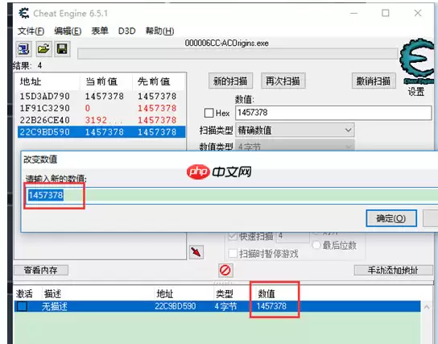Image resolution: width=438 pixels, height=344 pixels.
Task: Open the process list computer icon
Action: pyautogui.click(x=23, y=49)
